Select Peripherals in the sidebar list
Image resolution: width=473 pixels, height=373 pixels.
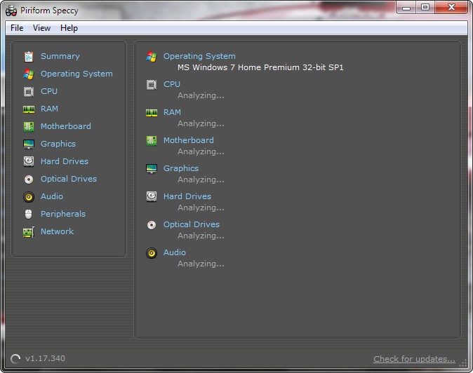point(63,214)
